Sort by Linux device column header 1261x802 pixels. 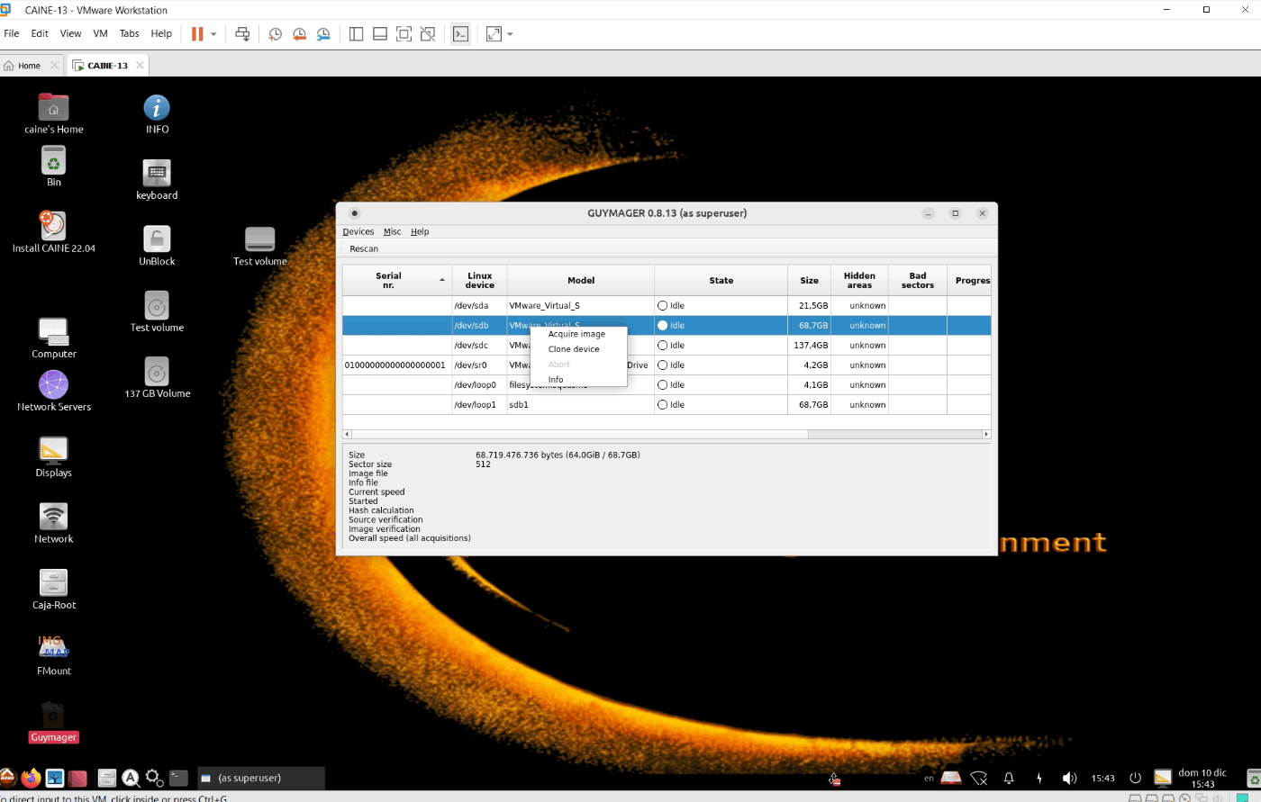pos(480,280)
